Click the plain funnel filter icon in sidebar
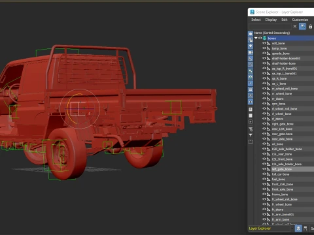The width and height of the screenshot is (314, 235). (251, 135)
